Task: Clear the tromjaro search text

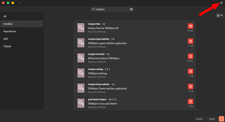Action: [x=131, y=9]
